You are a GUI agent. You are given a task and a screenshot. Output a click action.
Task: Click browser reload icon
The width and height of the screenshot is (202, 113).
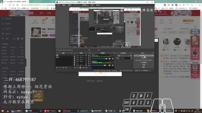coord(10,5)
